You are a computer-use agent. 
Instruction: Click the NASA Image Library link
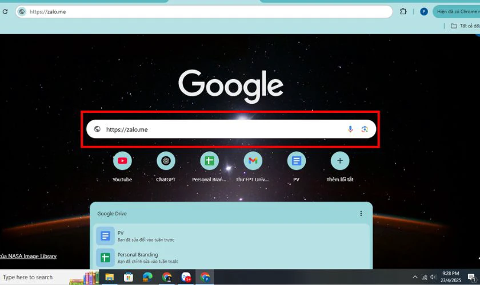(28, 256)
